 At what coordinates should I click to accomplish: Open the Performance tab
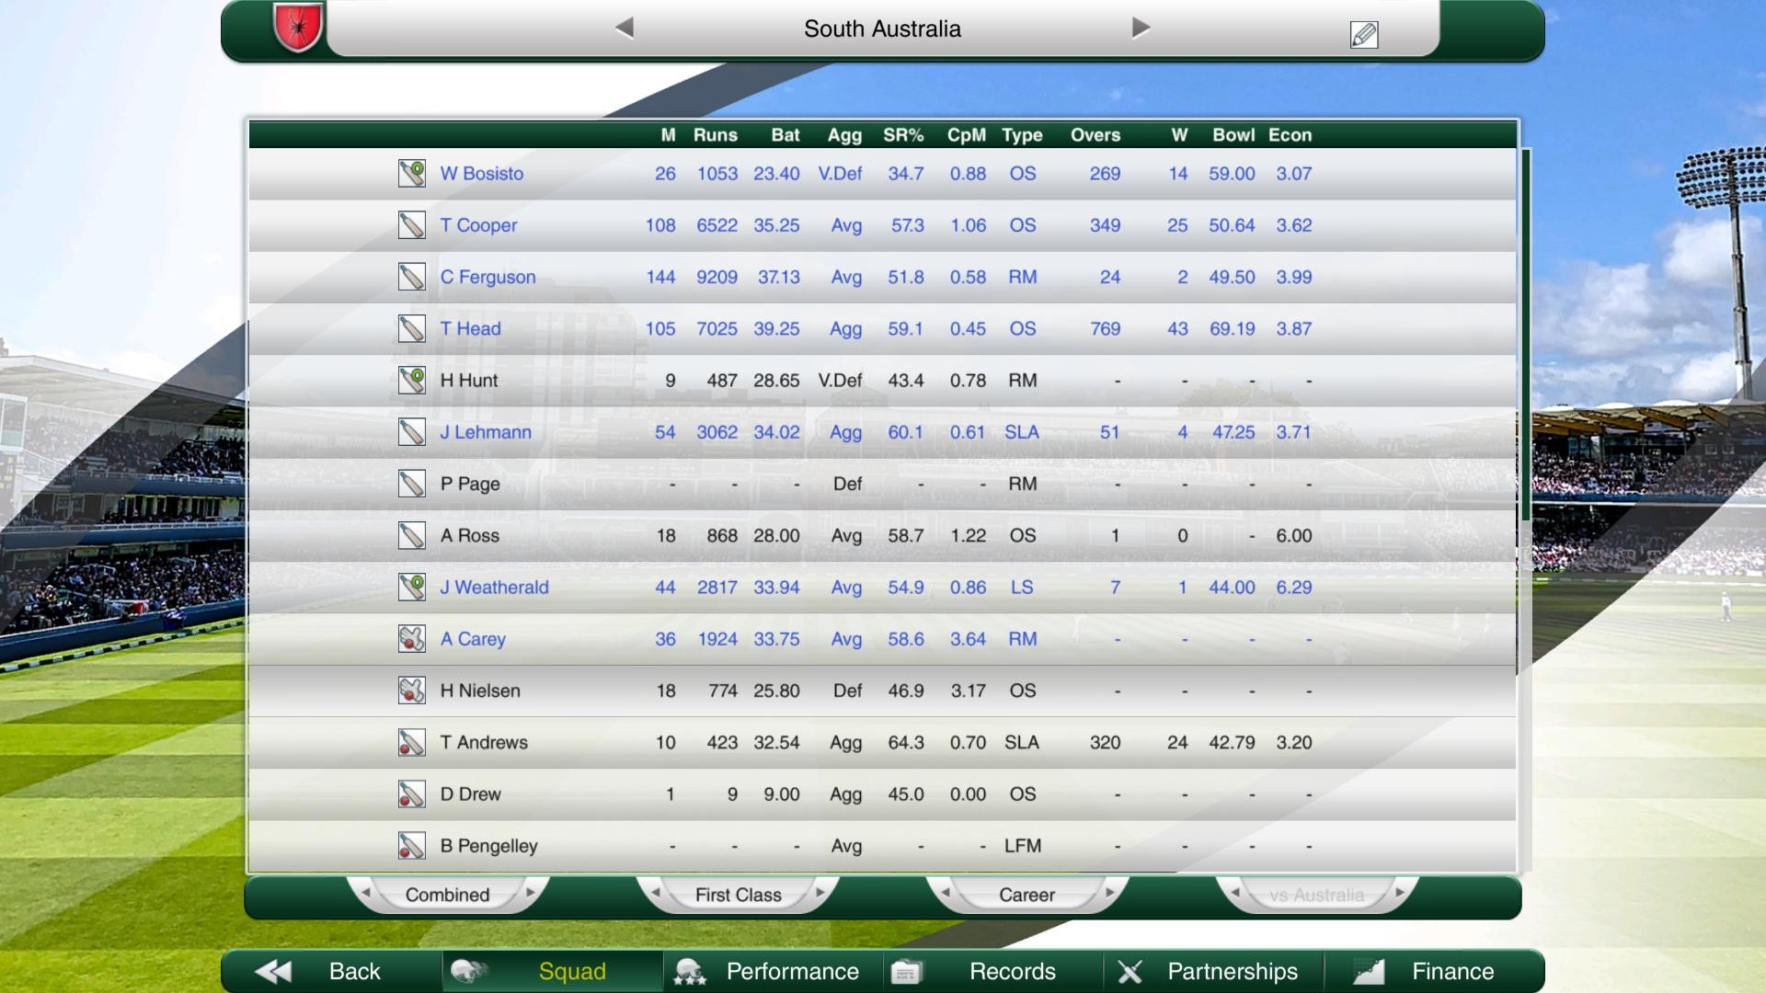(x=774, y=971)
